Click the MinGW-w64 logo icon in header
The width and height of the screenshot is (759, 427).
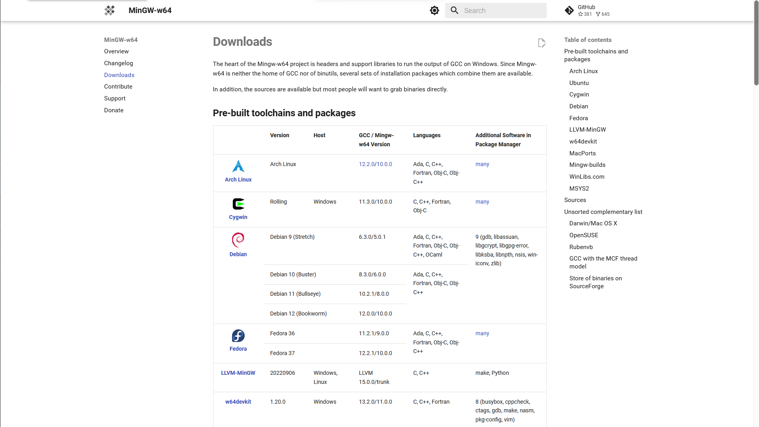coord(110,11)
